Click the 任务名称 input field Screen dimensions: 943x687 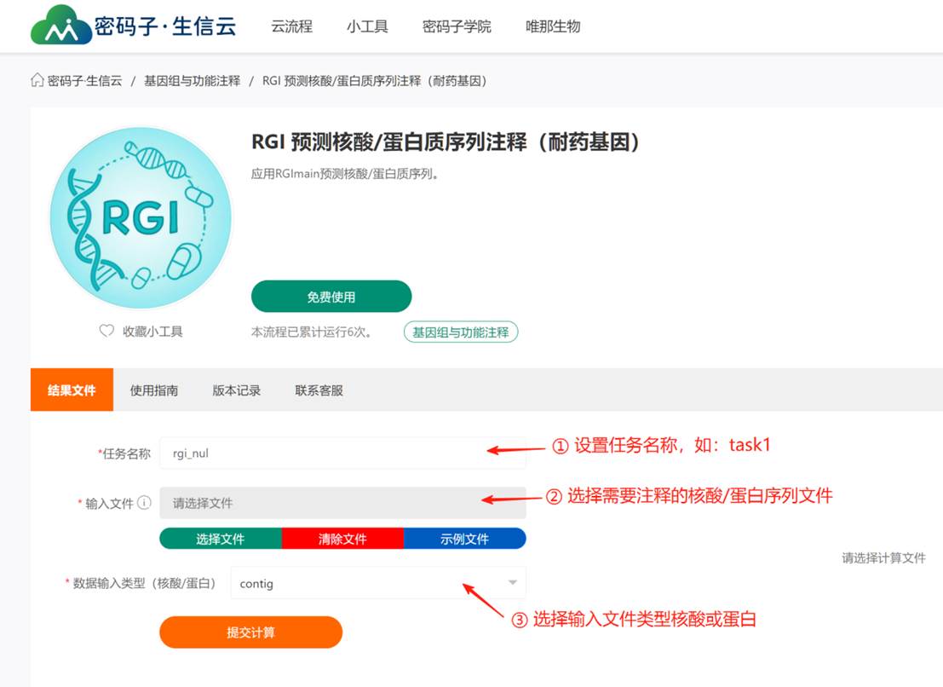click(342, 453)
